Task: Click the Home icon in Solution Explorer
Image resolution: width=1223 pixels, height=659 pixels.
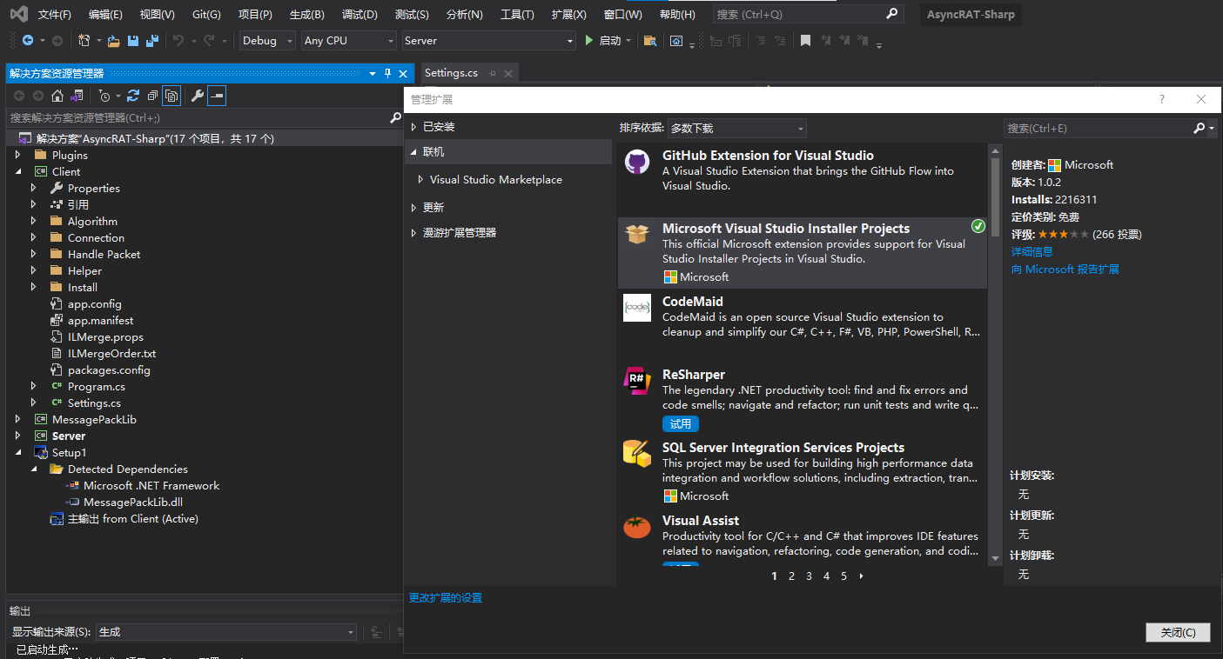Action: coord(57,96)
